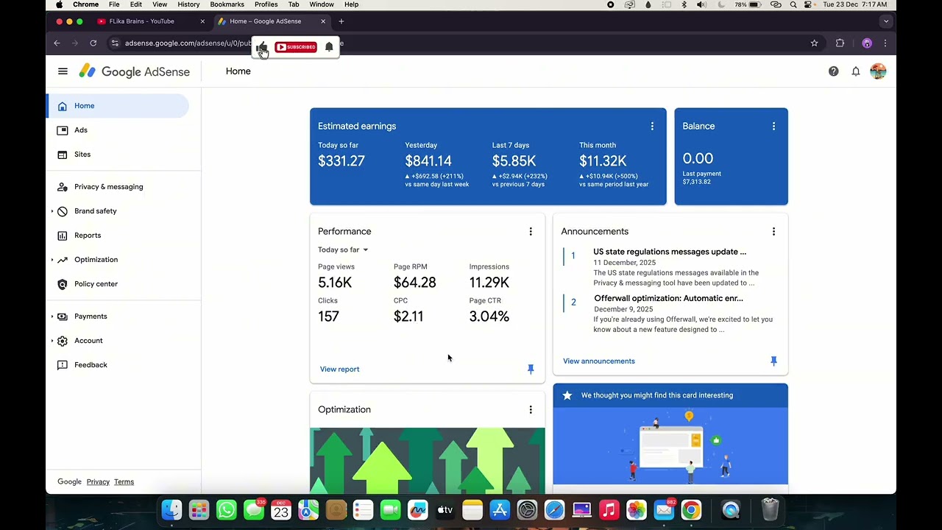Open the account profile avatar
This screenshot has width=942, height=530.
[878, 71]
